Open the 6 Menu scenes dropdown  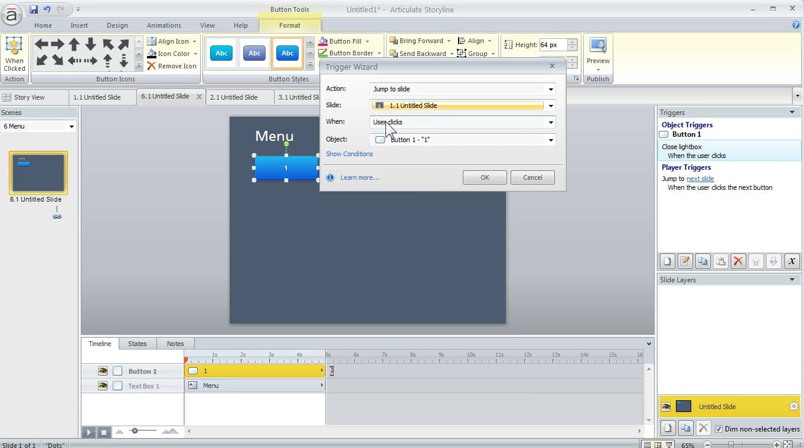click(x=72, y=126)
